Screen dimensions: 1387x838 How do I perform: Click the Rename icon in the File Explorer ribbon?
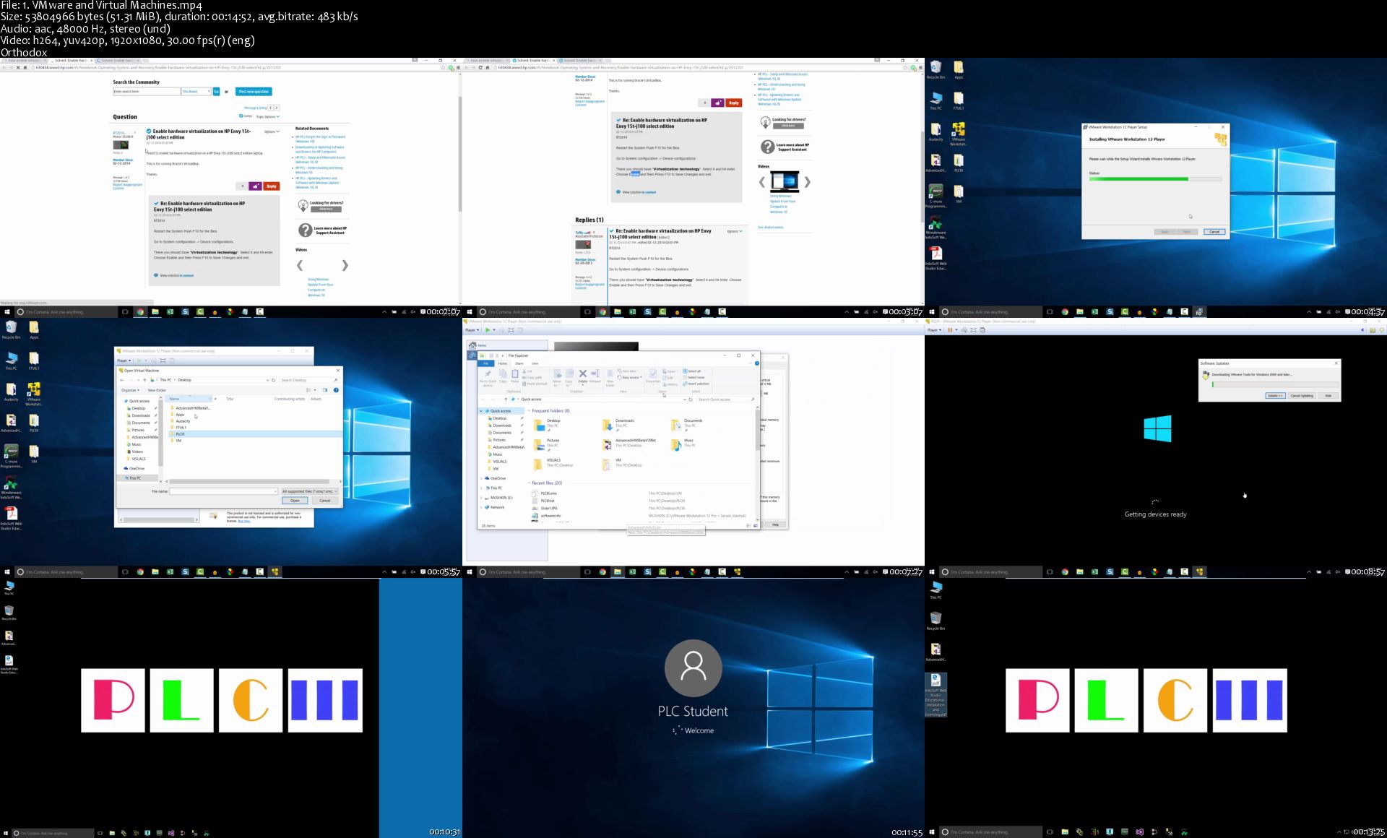click(x=595, y=375)
